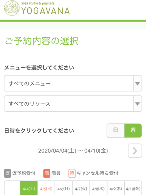Screen dimensions: 146x195
Task: Go to next week with the chevron
Action: pyautogui.click(x=135, y=151)
